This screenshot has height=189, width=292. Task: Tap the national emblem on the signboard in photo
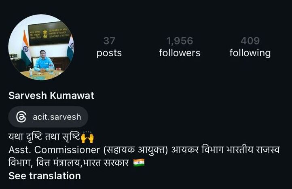(x=45, y=34)
